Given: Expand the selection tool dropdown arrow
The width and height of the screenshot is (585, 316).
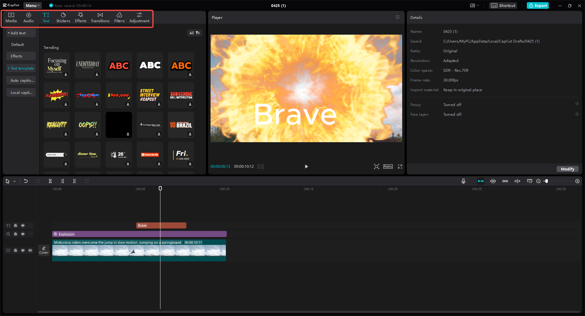Looking at the screenshot, I should (14, 181).
